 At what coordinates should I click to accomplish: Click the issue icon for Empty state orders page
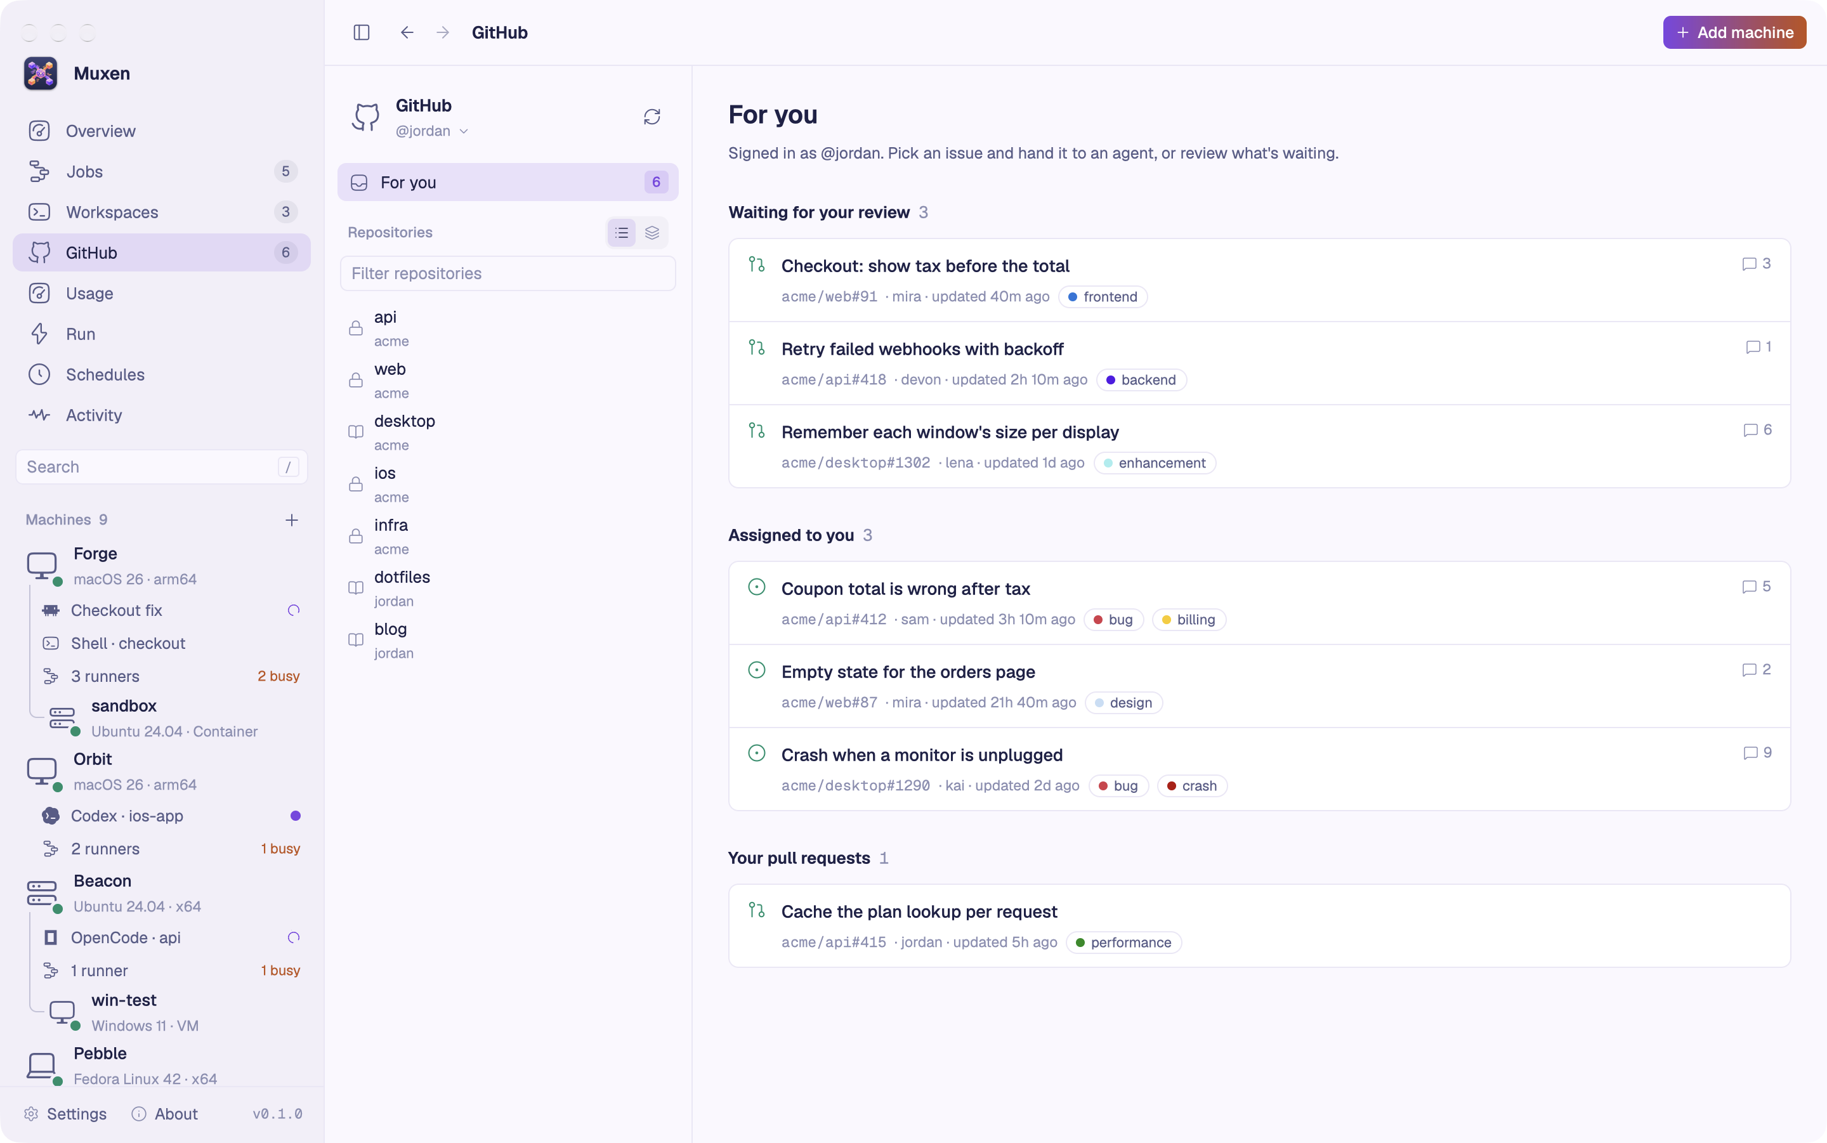click(757, 670)
